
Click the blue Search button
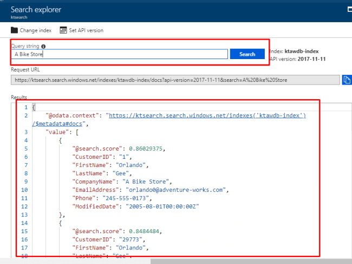247,54
